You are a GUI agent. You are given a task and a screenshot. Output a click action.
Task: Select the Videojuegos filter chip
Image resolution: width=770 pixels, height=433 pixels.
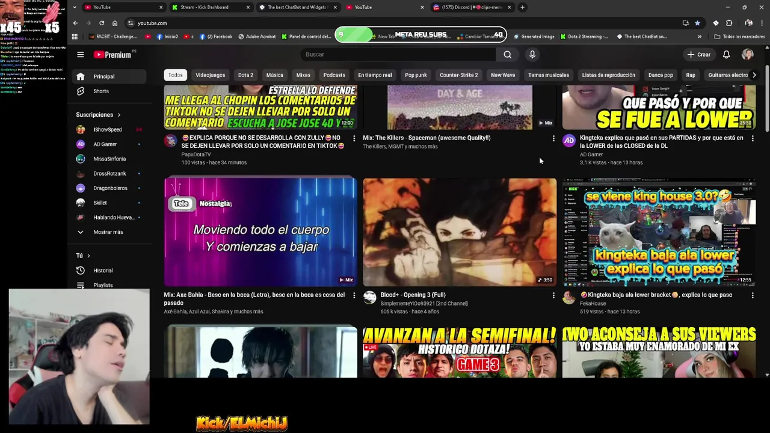pyautogui.click(x=210, y=75)
